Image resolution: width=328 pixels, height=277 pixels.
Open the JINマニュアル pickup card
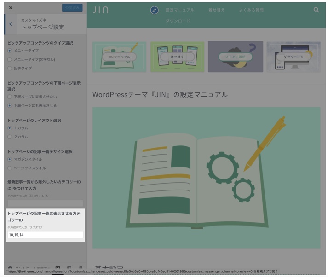(119, 57)
